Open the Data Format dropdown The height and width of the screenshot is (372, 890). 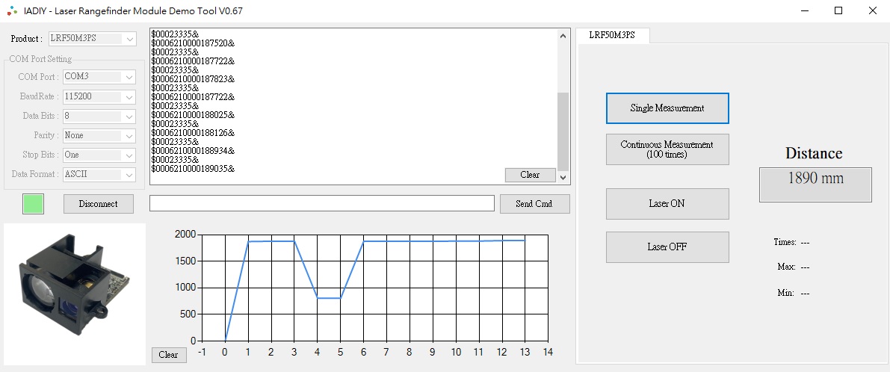[x=99, y=174]
